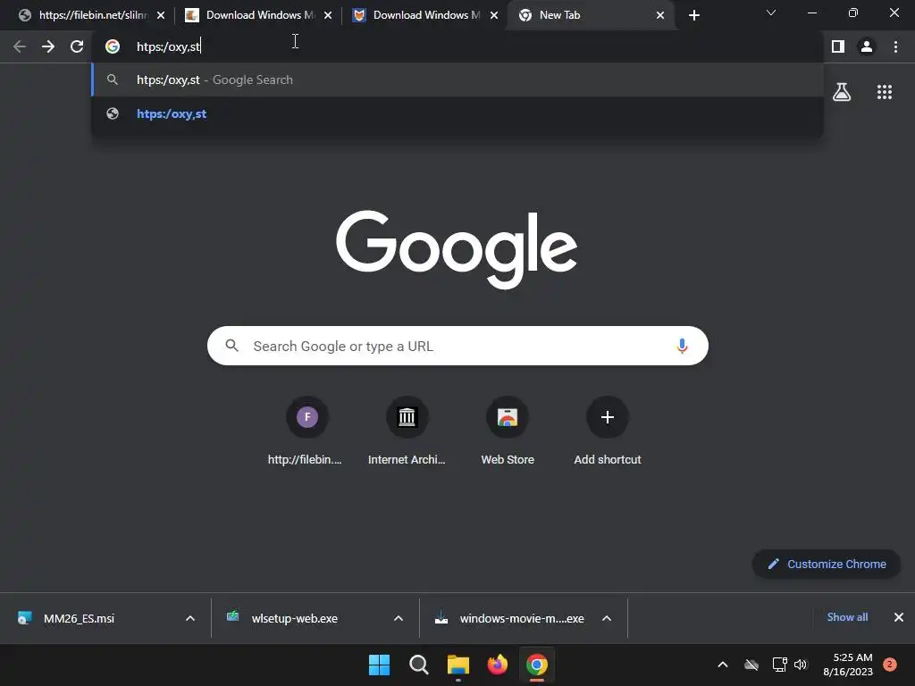
Task: Open File Explorer from the taskbar
Action: pyautogui.click(x=458, y=665)
